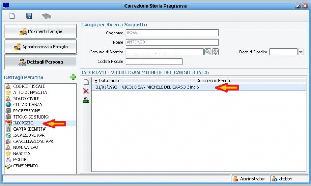Click the app logo icon in title bar
Viewport: 311px width, 186px height.
[x=6, y=6]
